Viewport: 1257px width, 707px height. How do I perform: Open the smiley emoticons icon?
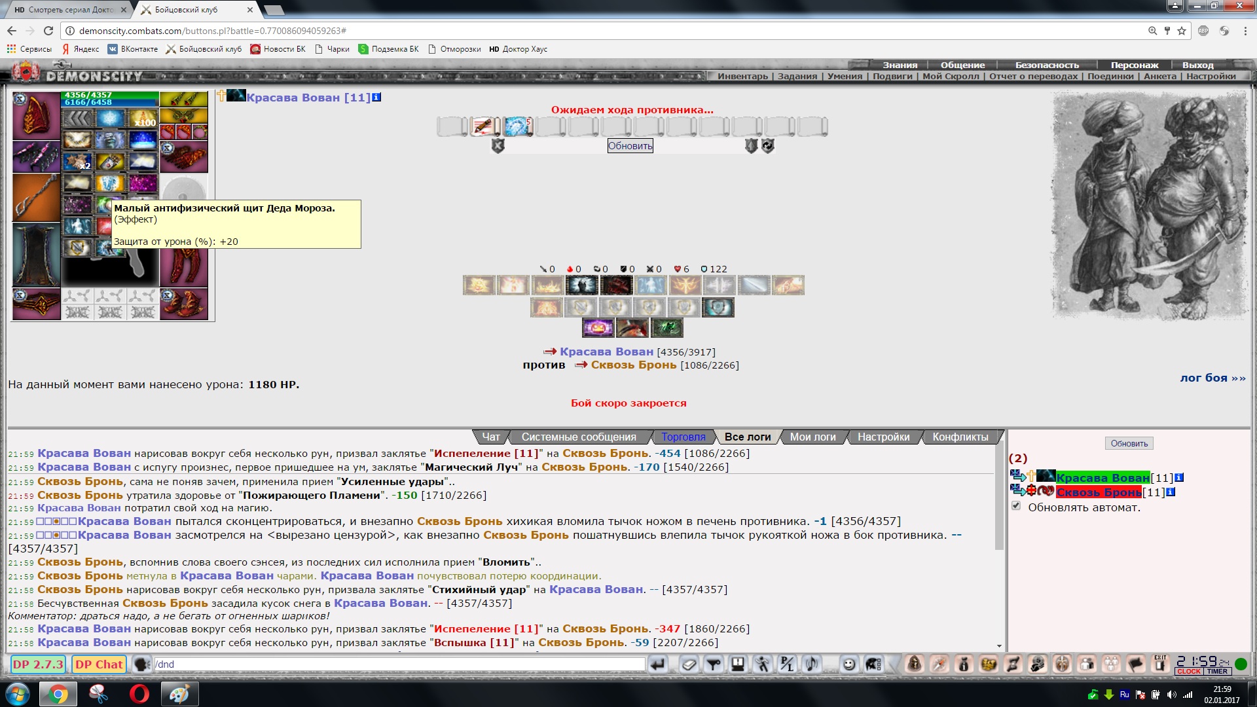coord(848,664)
